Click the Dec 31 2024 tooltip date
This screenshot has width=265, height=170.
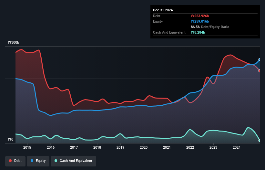coord(163,10)
